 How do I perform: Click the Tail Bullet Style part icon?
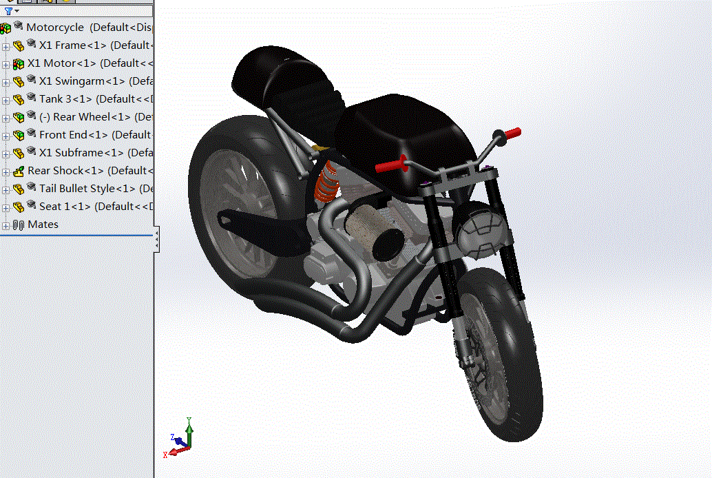[x=18, y=189]
